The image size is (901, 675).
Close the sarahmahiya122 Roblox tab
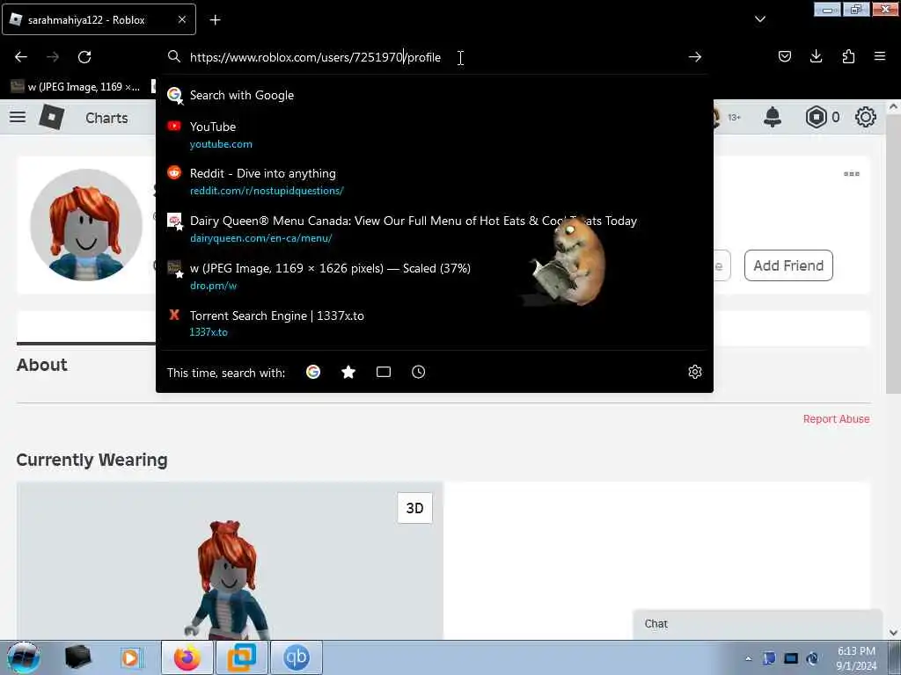[181, 19]
